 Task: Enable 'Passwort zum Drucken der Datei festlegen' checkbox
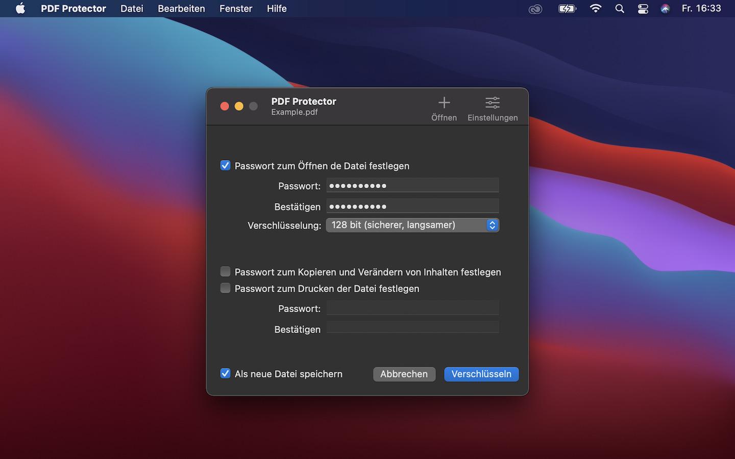(225, 288)
